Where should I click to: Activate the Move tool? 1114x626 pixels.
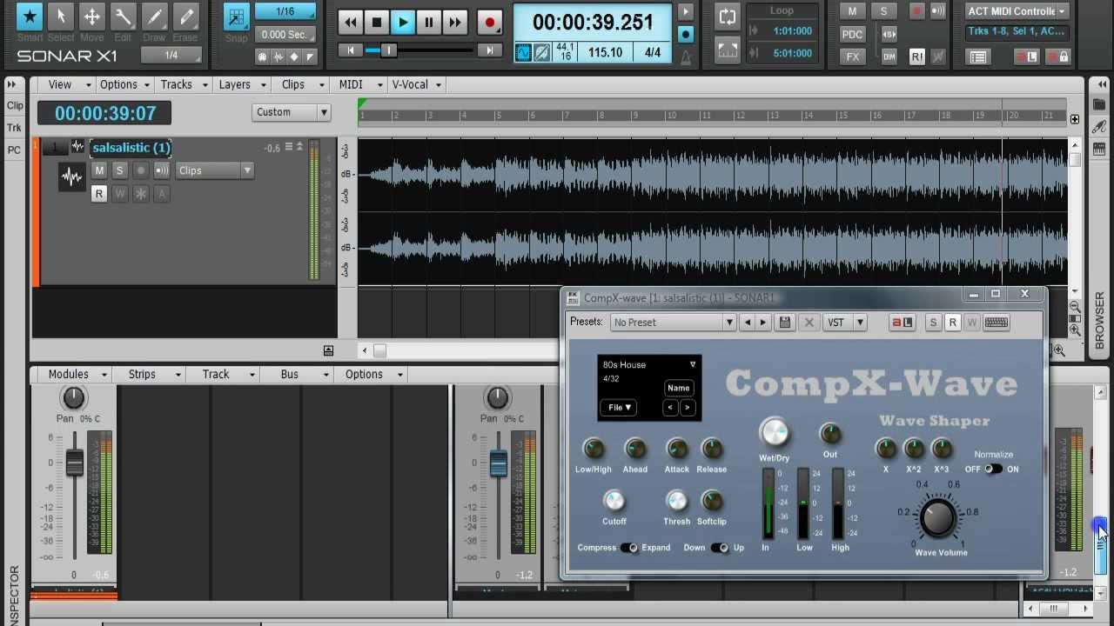(x=91, y=17)
